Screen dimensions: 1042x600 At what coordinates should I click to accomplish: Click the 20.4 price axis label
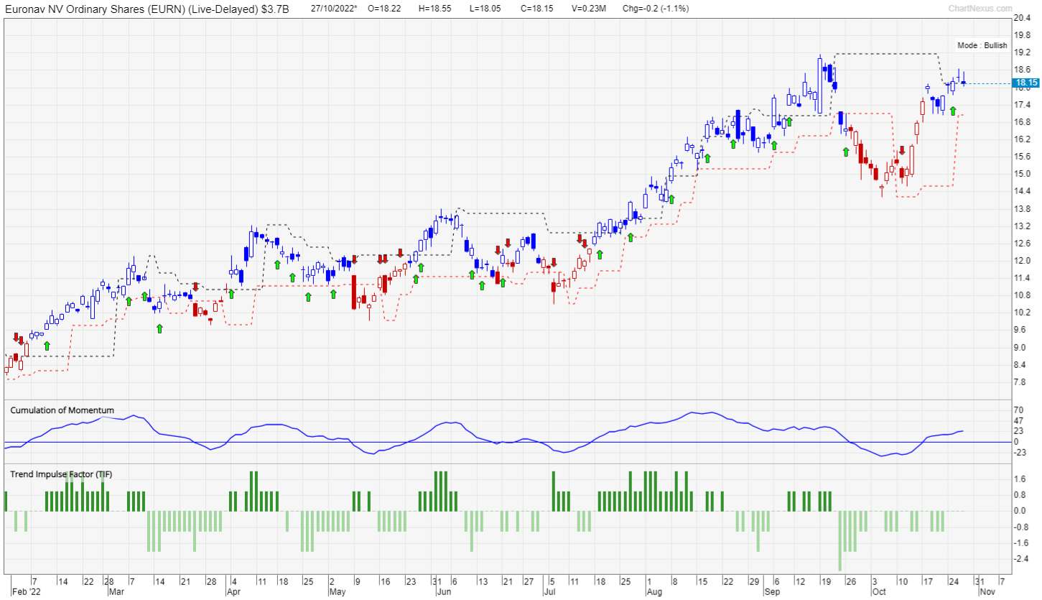(x=1022, y=17)
